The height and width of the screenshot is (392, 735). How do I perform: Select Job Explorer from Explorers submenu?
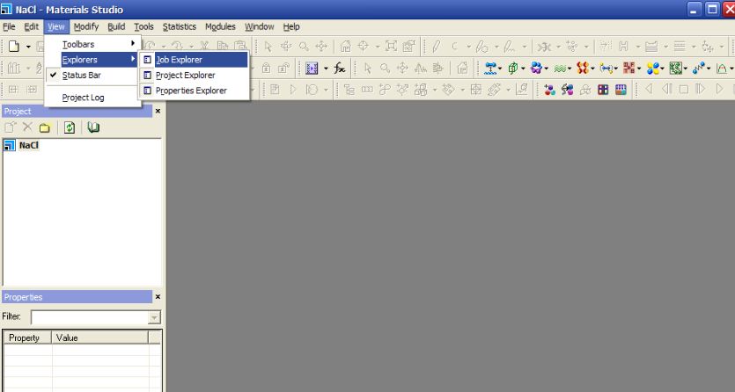179,60
